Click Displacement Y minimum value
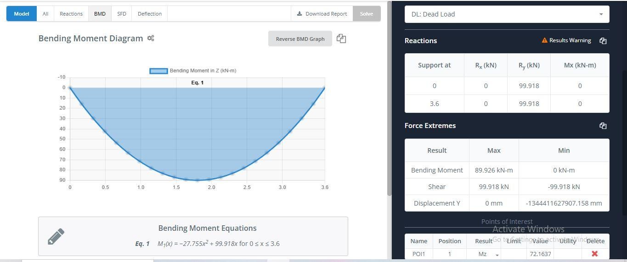 point(564,203)
